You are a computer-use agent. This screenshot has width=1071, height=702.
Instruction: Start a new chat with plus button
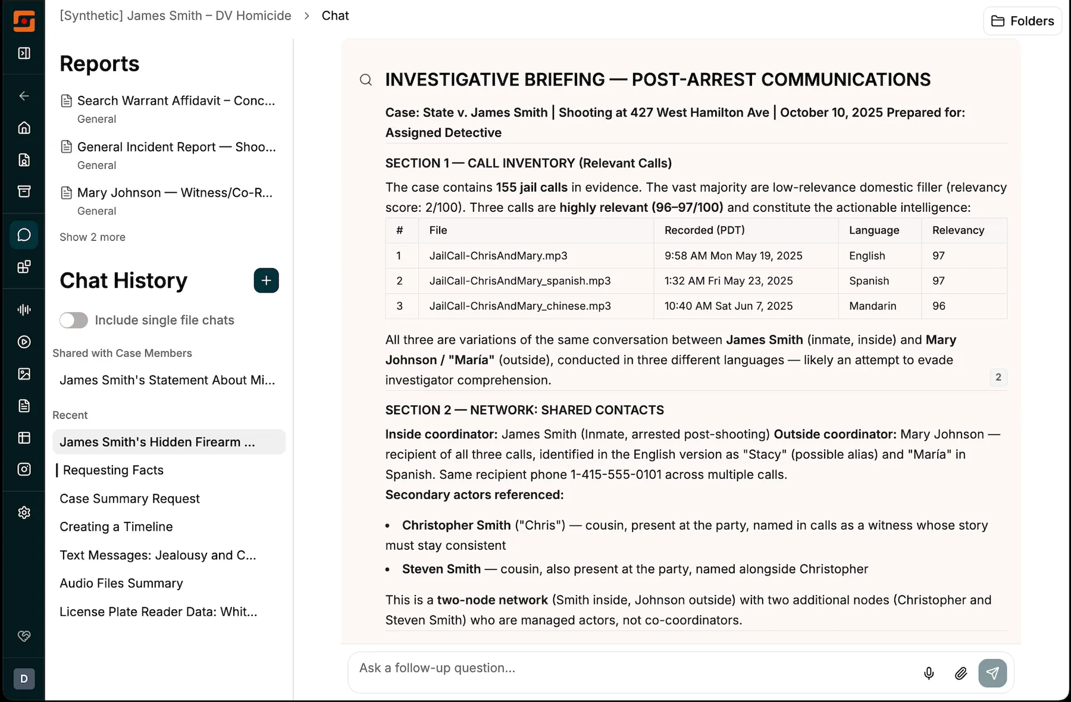coord(266,280)
